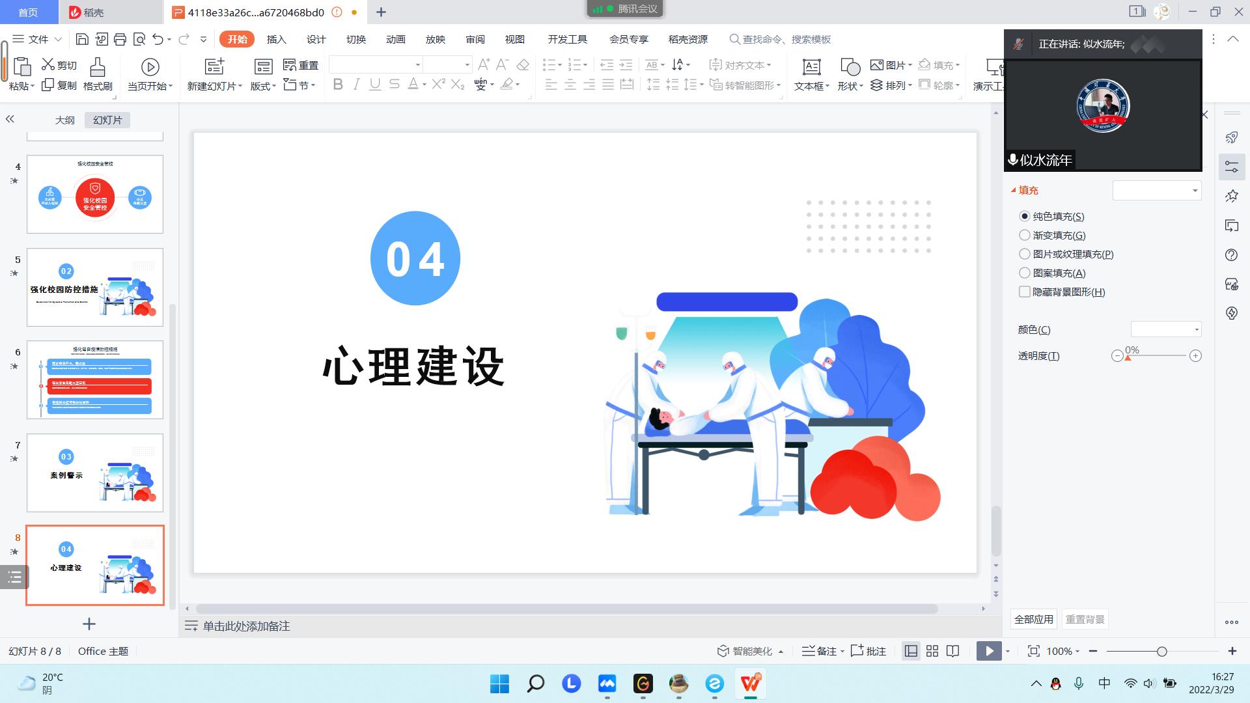This screenshot has width=1250, height=703.
Task: Insert a Text Box (文本框)
Action: pos(811,67)
